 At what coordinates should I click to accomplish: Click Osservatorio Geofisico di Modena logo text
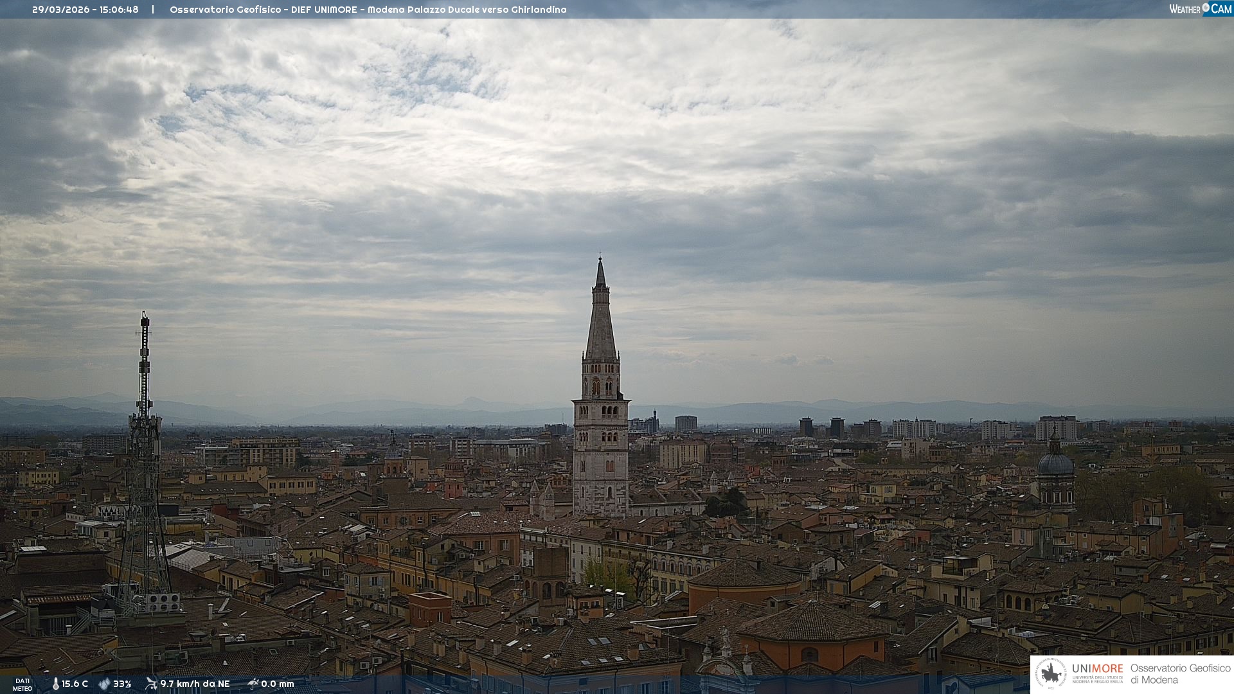click(x=1180, y=674)
